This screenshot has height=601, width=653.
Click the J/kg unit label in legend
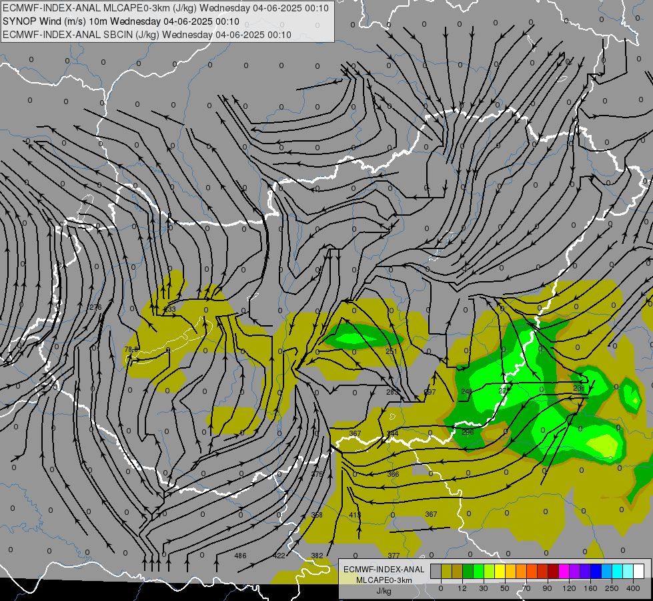pos(384,591)
